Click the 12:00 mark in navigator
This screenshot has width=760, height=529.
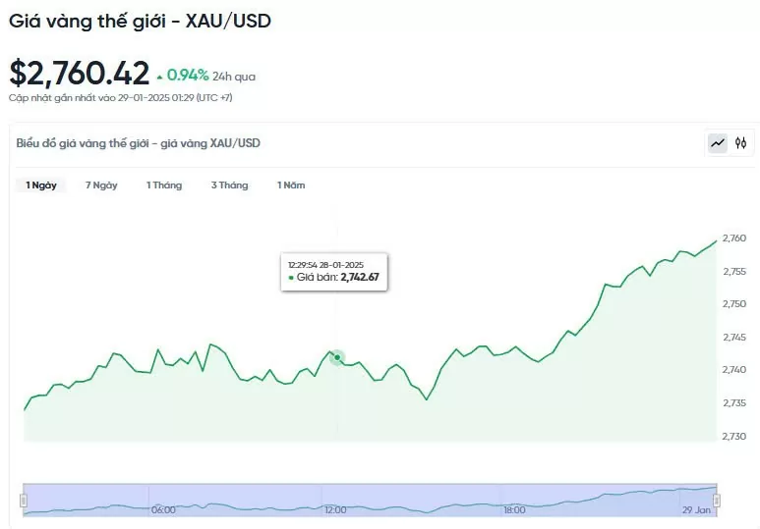tap(335, 510)
